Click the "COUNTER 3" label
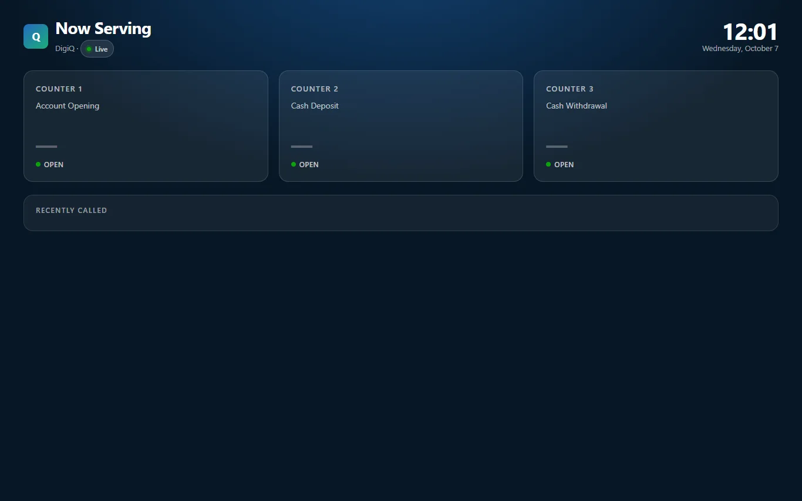 pyautogui.click(x=570, y=89)
